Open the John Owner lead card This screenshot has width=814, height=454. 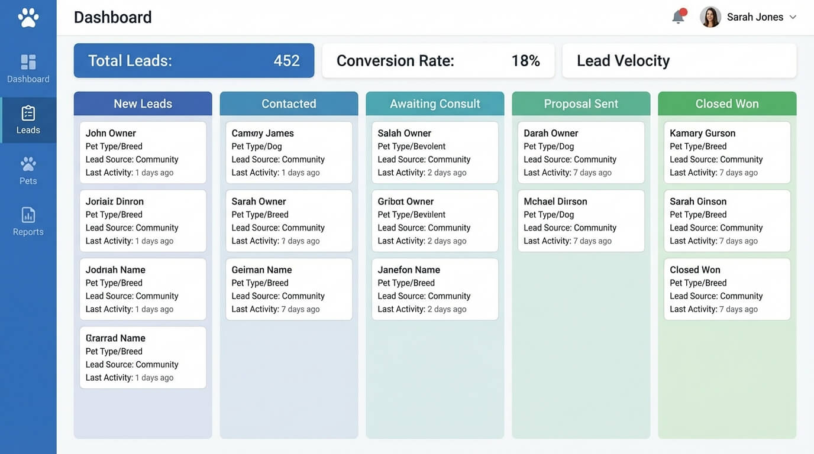point(143,153)
